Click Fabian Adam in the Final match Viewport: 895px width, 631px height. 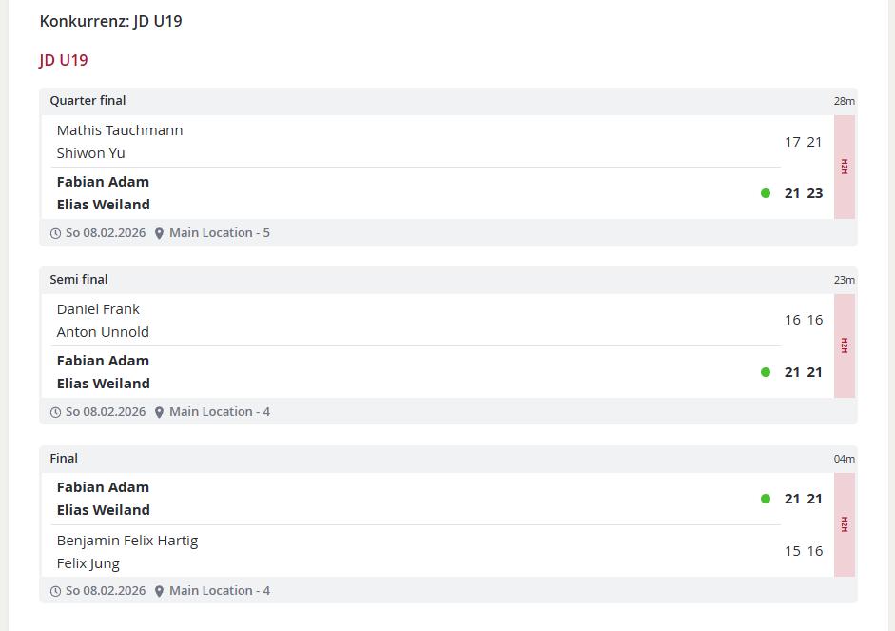(x=103, y=487)
